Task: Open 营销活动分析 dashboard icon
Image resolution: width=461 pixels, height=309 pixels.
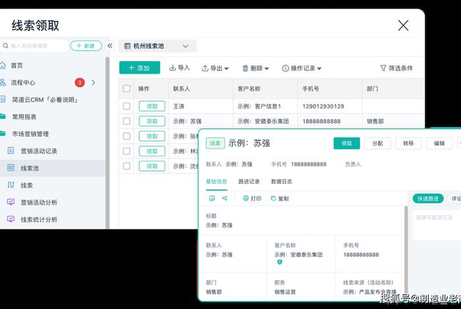Action: tap(11, 202)
